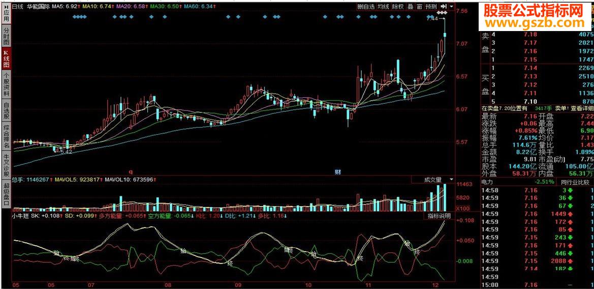Click buy order 5 price 7.10
This screenshot has height=289, width=594.
point(531,101)
